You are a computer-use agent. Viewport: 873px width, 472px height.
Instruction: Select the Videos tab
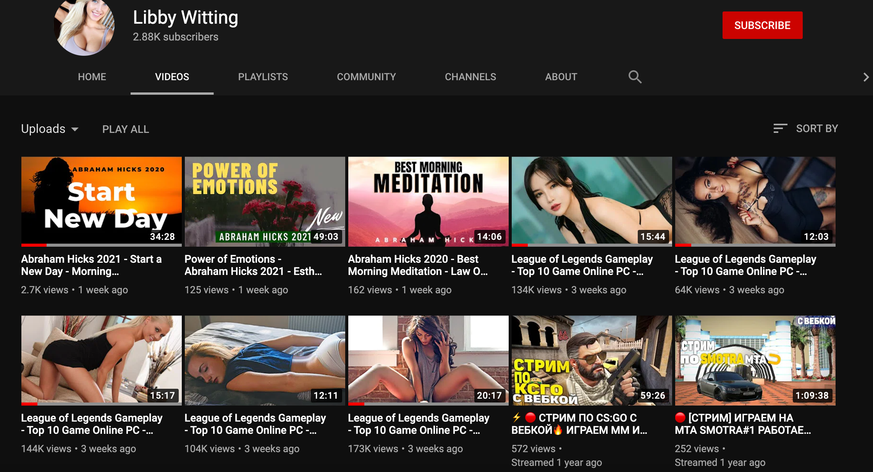(x=172, y=77)
